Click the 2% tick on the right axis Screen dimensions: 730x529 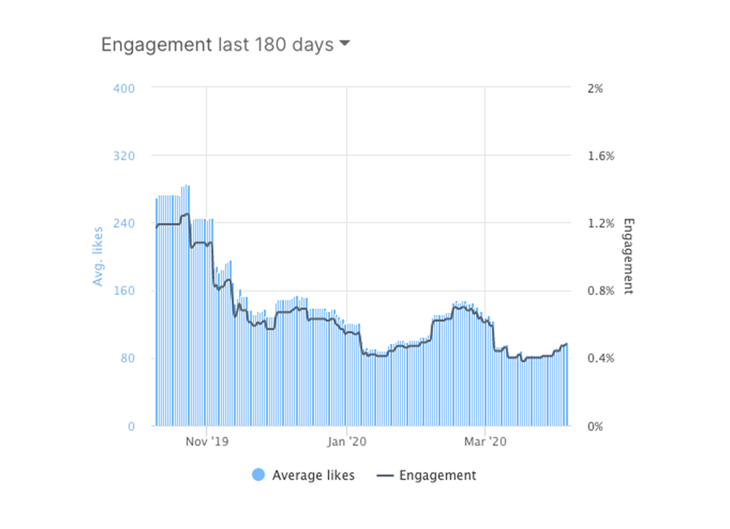click(595, 88)
